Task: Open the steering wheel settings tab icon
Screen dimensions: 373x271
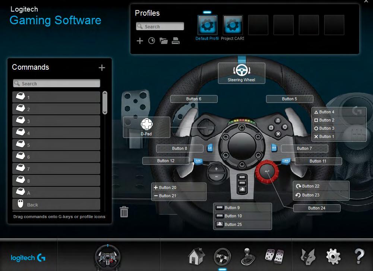Action: click(x=222, y=257)
